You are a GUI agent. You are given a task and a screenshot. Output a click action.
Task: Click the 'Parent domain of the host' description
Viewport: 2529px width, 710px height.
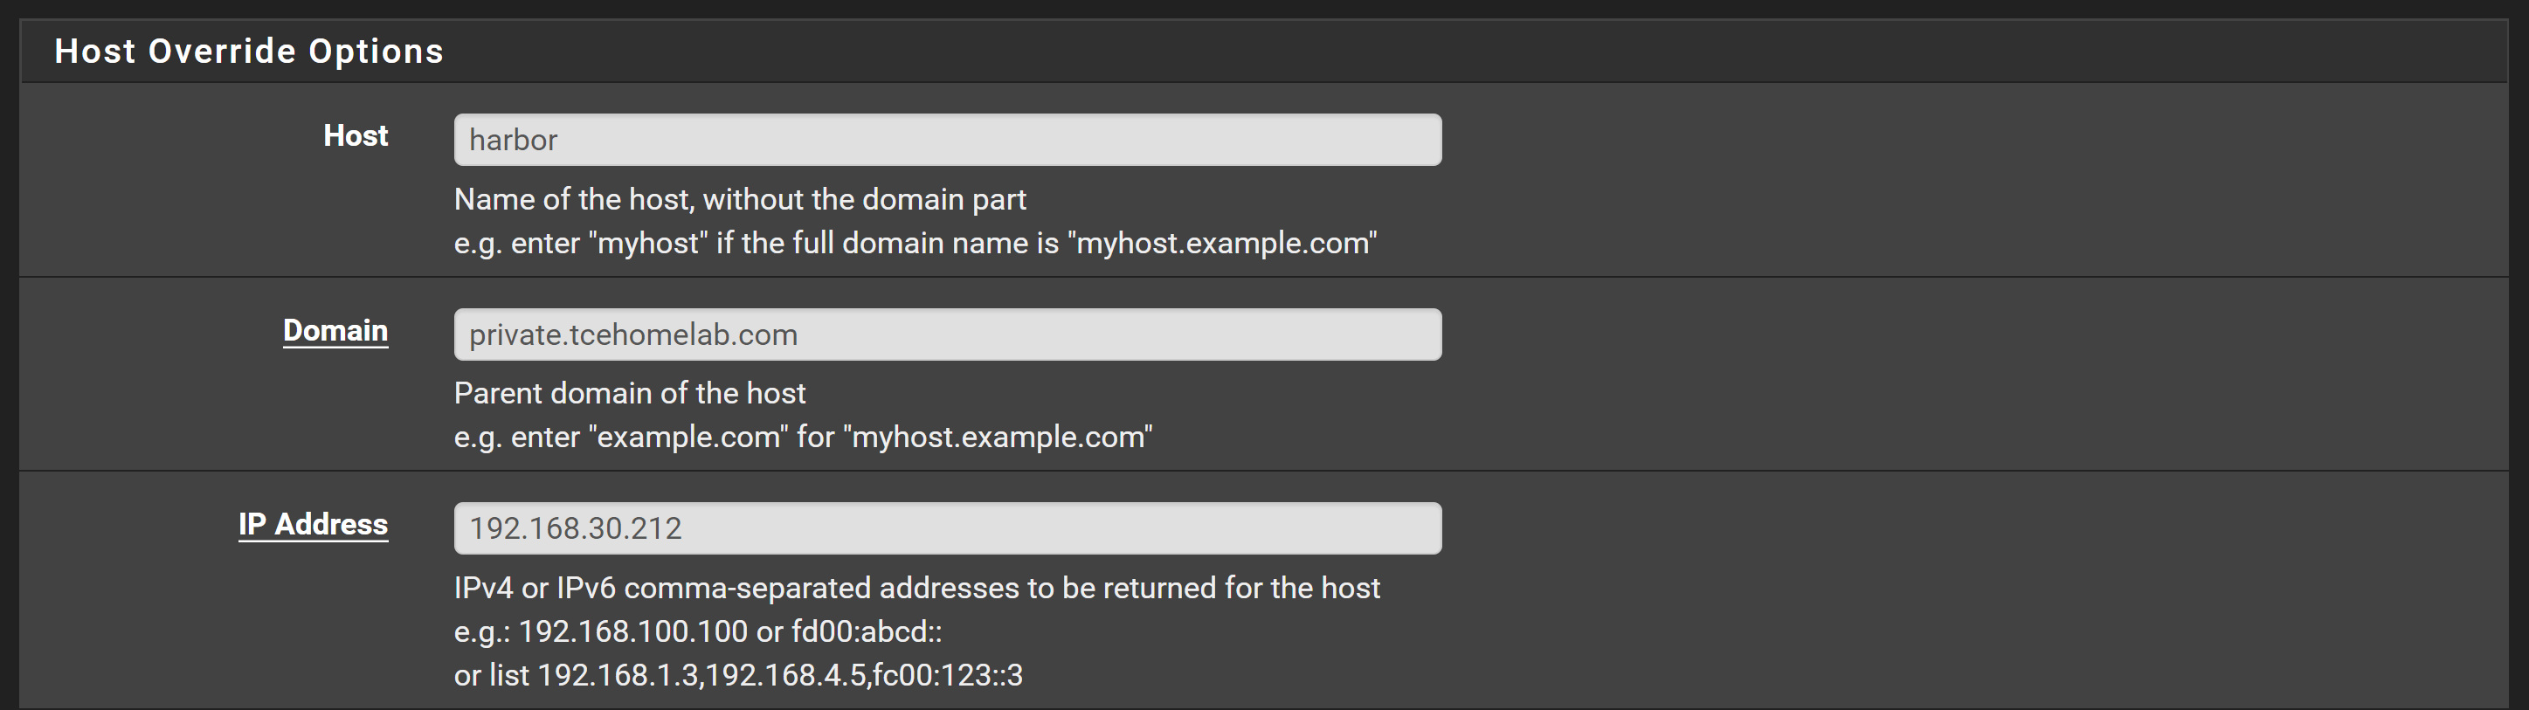pyautogui.click(x=629, y=393)
